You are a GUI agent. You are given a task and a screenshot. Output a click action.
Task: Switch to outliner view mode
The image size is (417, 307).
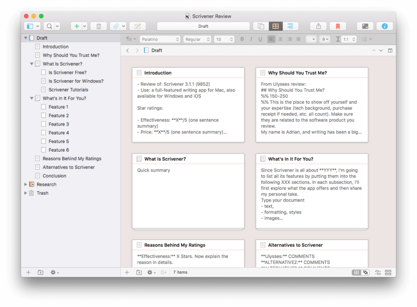[290, 26]
